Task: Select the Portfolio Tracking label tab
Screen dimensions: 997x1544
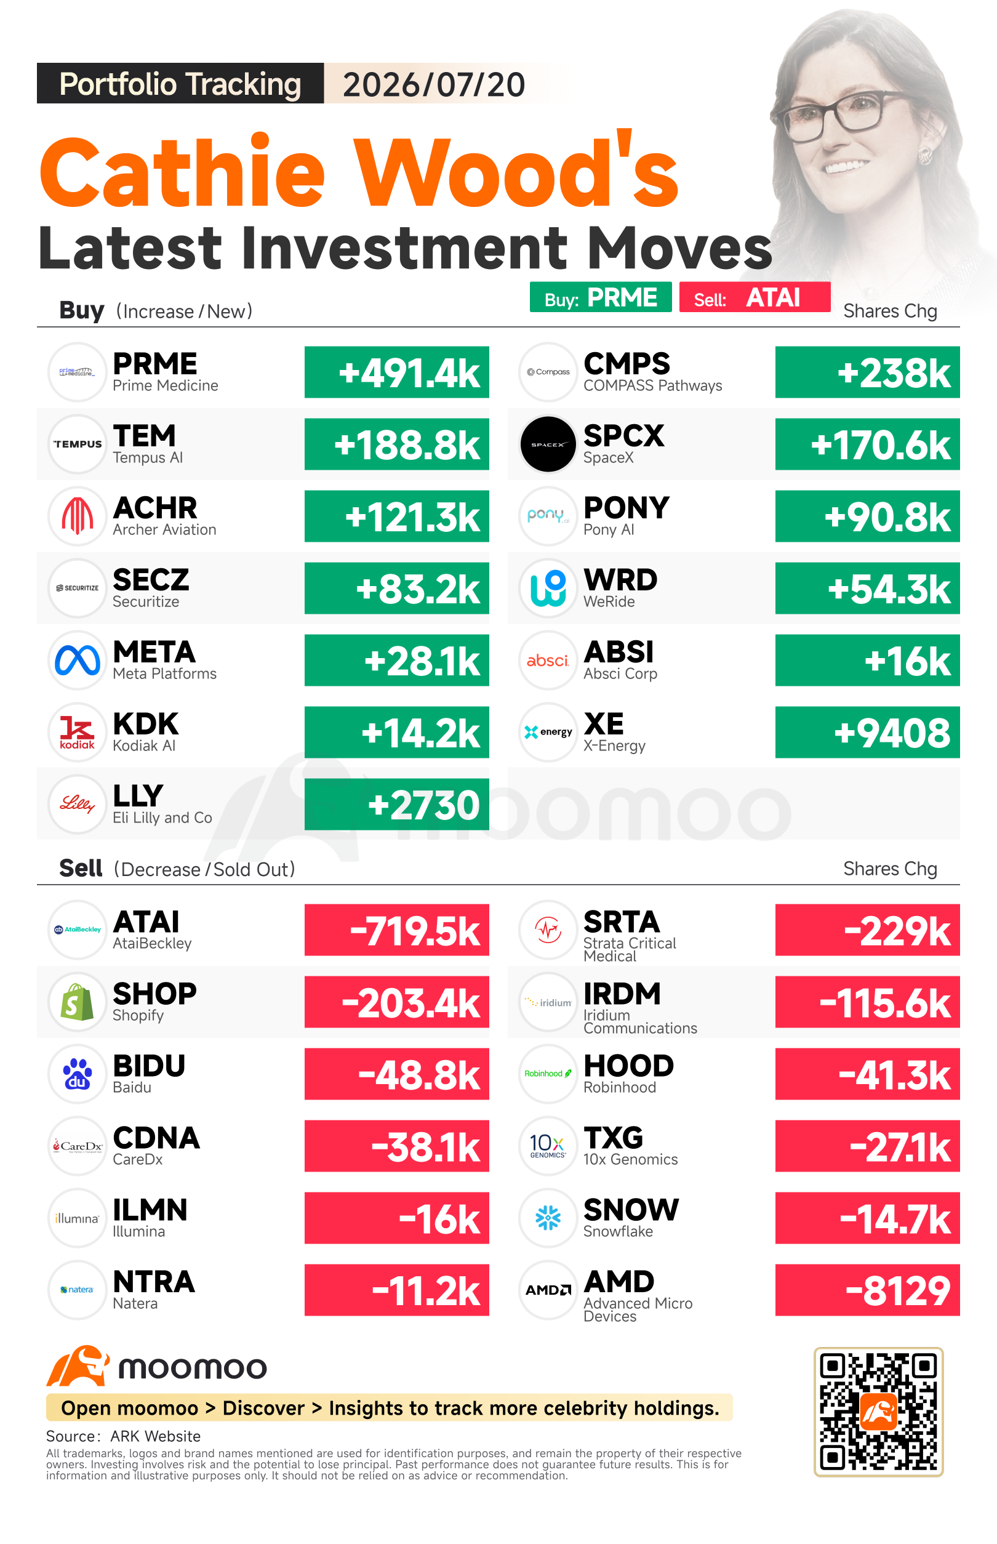Action: tap(180, 84)
